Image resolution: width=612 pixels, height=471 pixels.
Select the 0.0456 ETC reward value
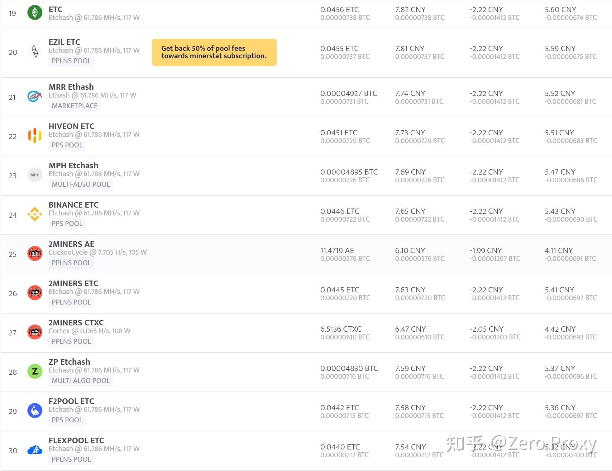tap(340, 10)
